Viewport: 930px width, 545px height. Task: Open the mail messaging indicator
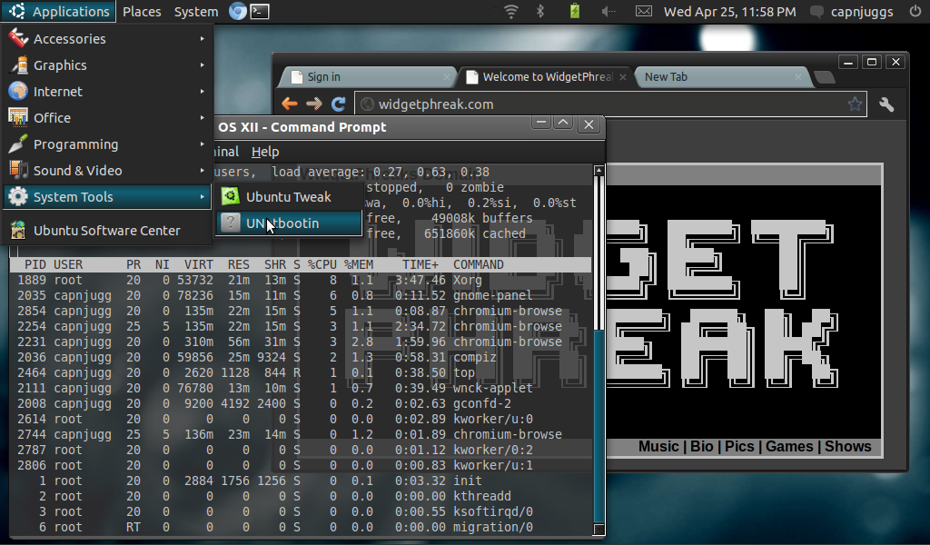click(644, 11)
